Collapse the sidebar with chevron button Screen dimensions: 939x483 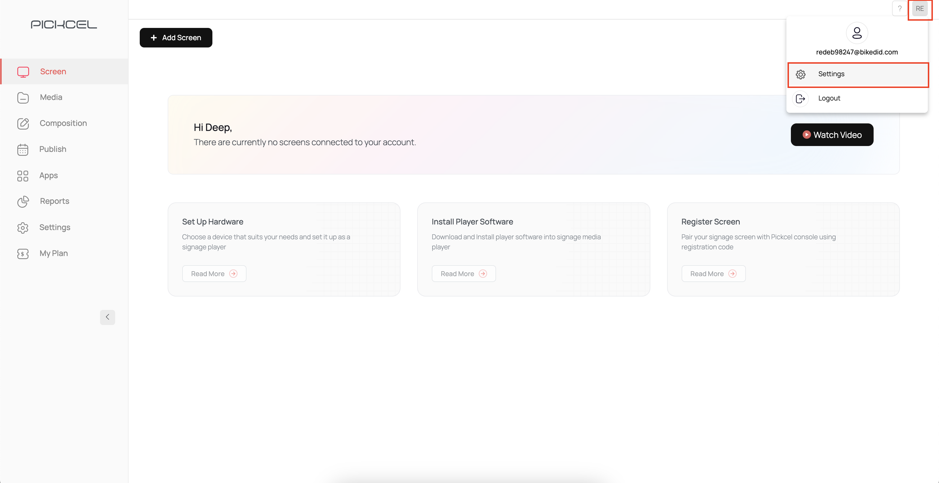(x=108, y=317)
